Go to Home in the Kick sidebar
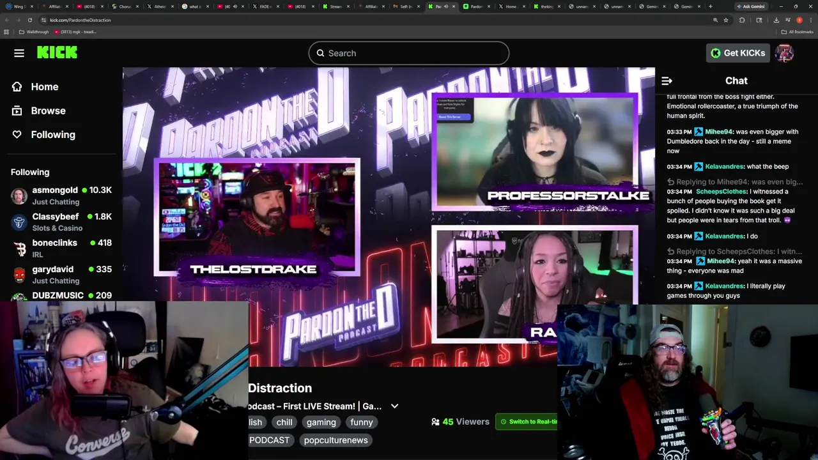This screenshot has height=460, width=818. tap(45, 87)
